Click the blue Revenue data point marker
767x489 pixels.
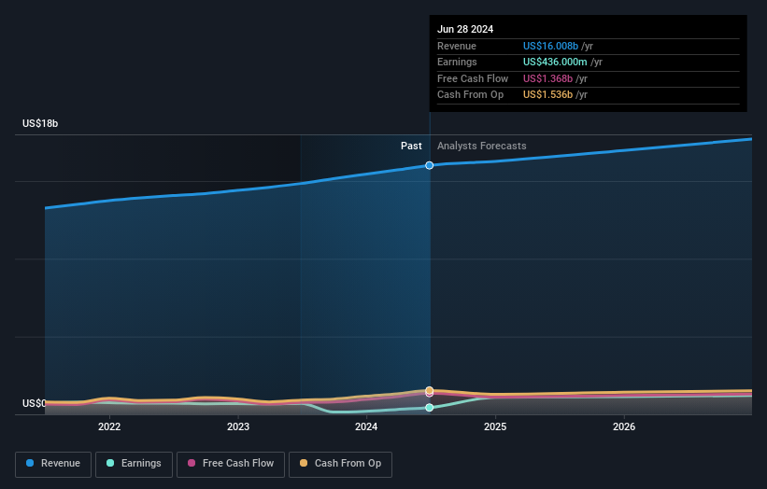(430, 165)
